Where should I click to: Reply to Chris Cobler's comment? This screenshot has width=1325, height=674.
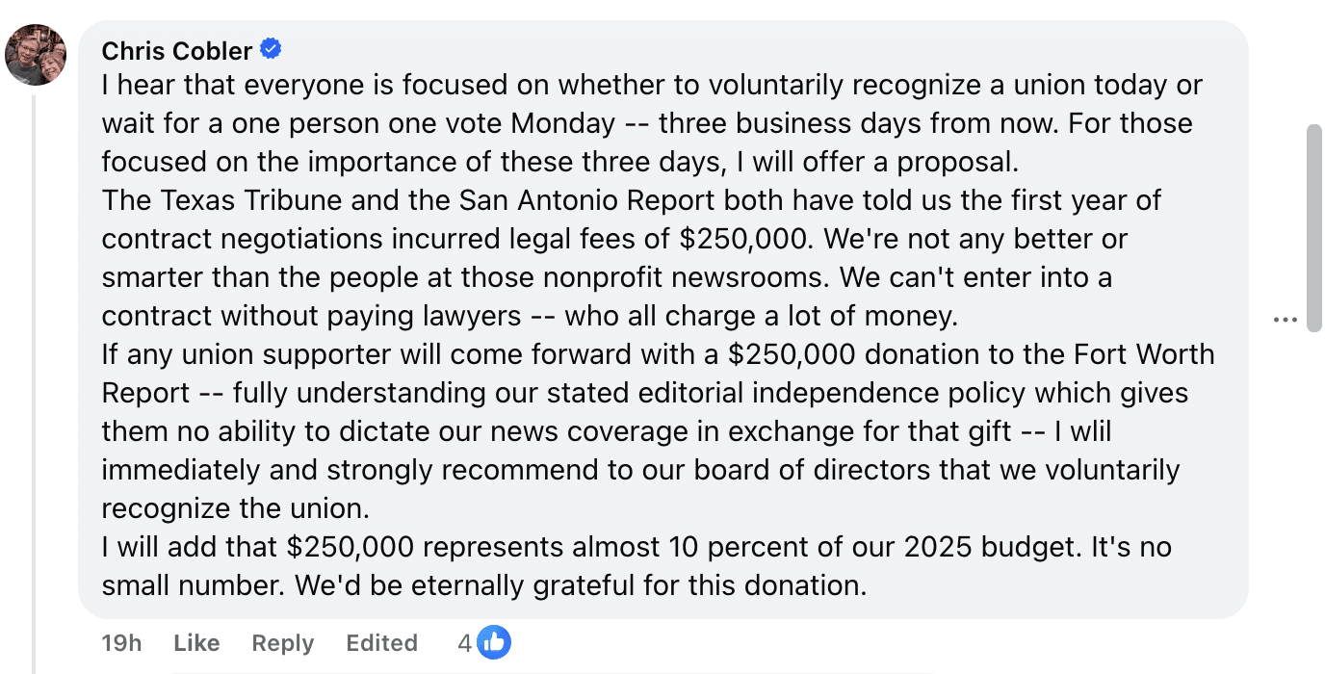(281, 642)
